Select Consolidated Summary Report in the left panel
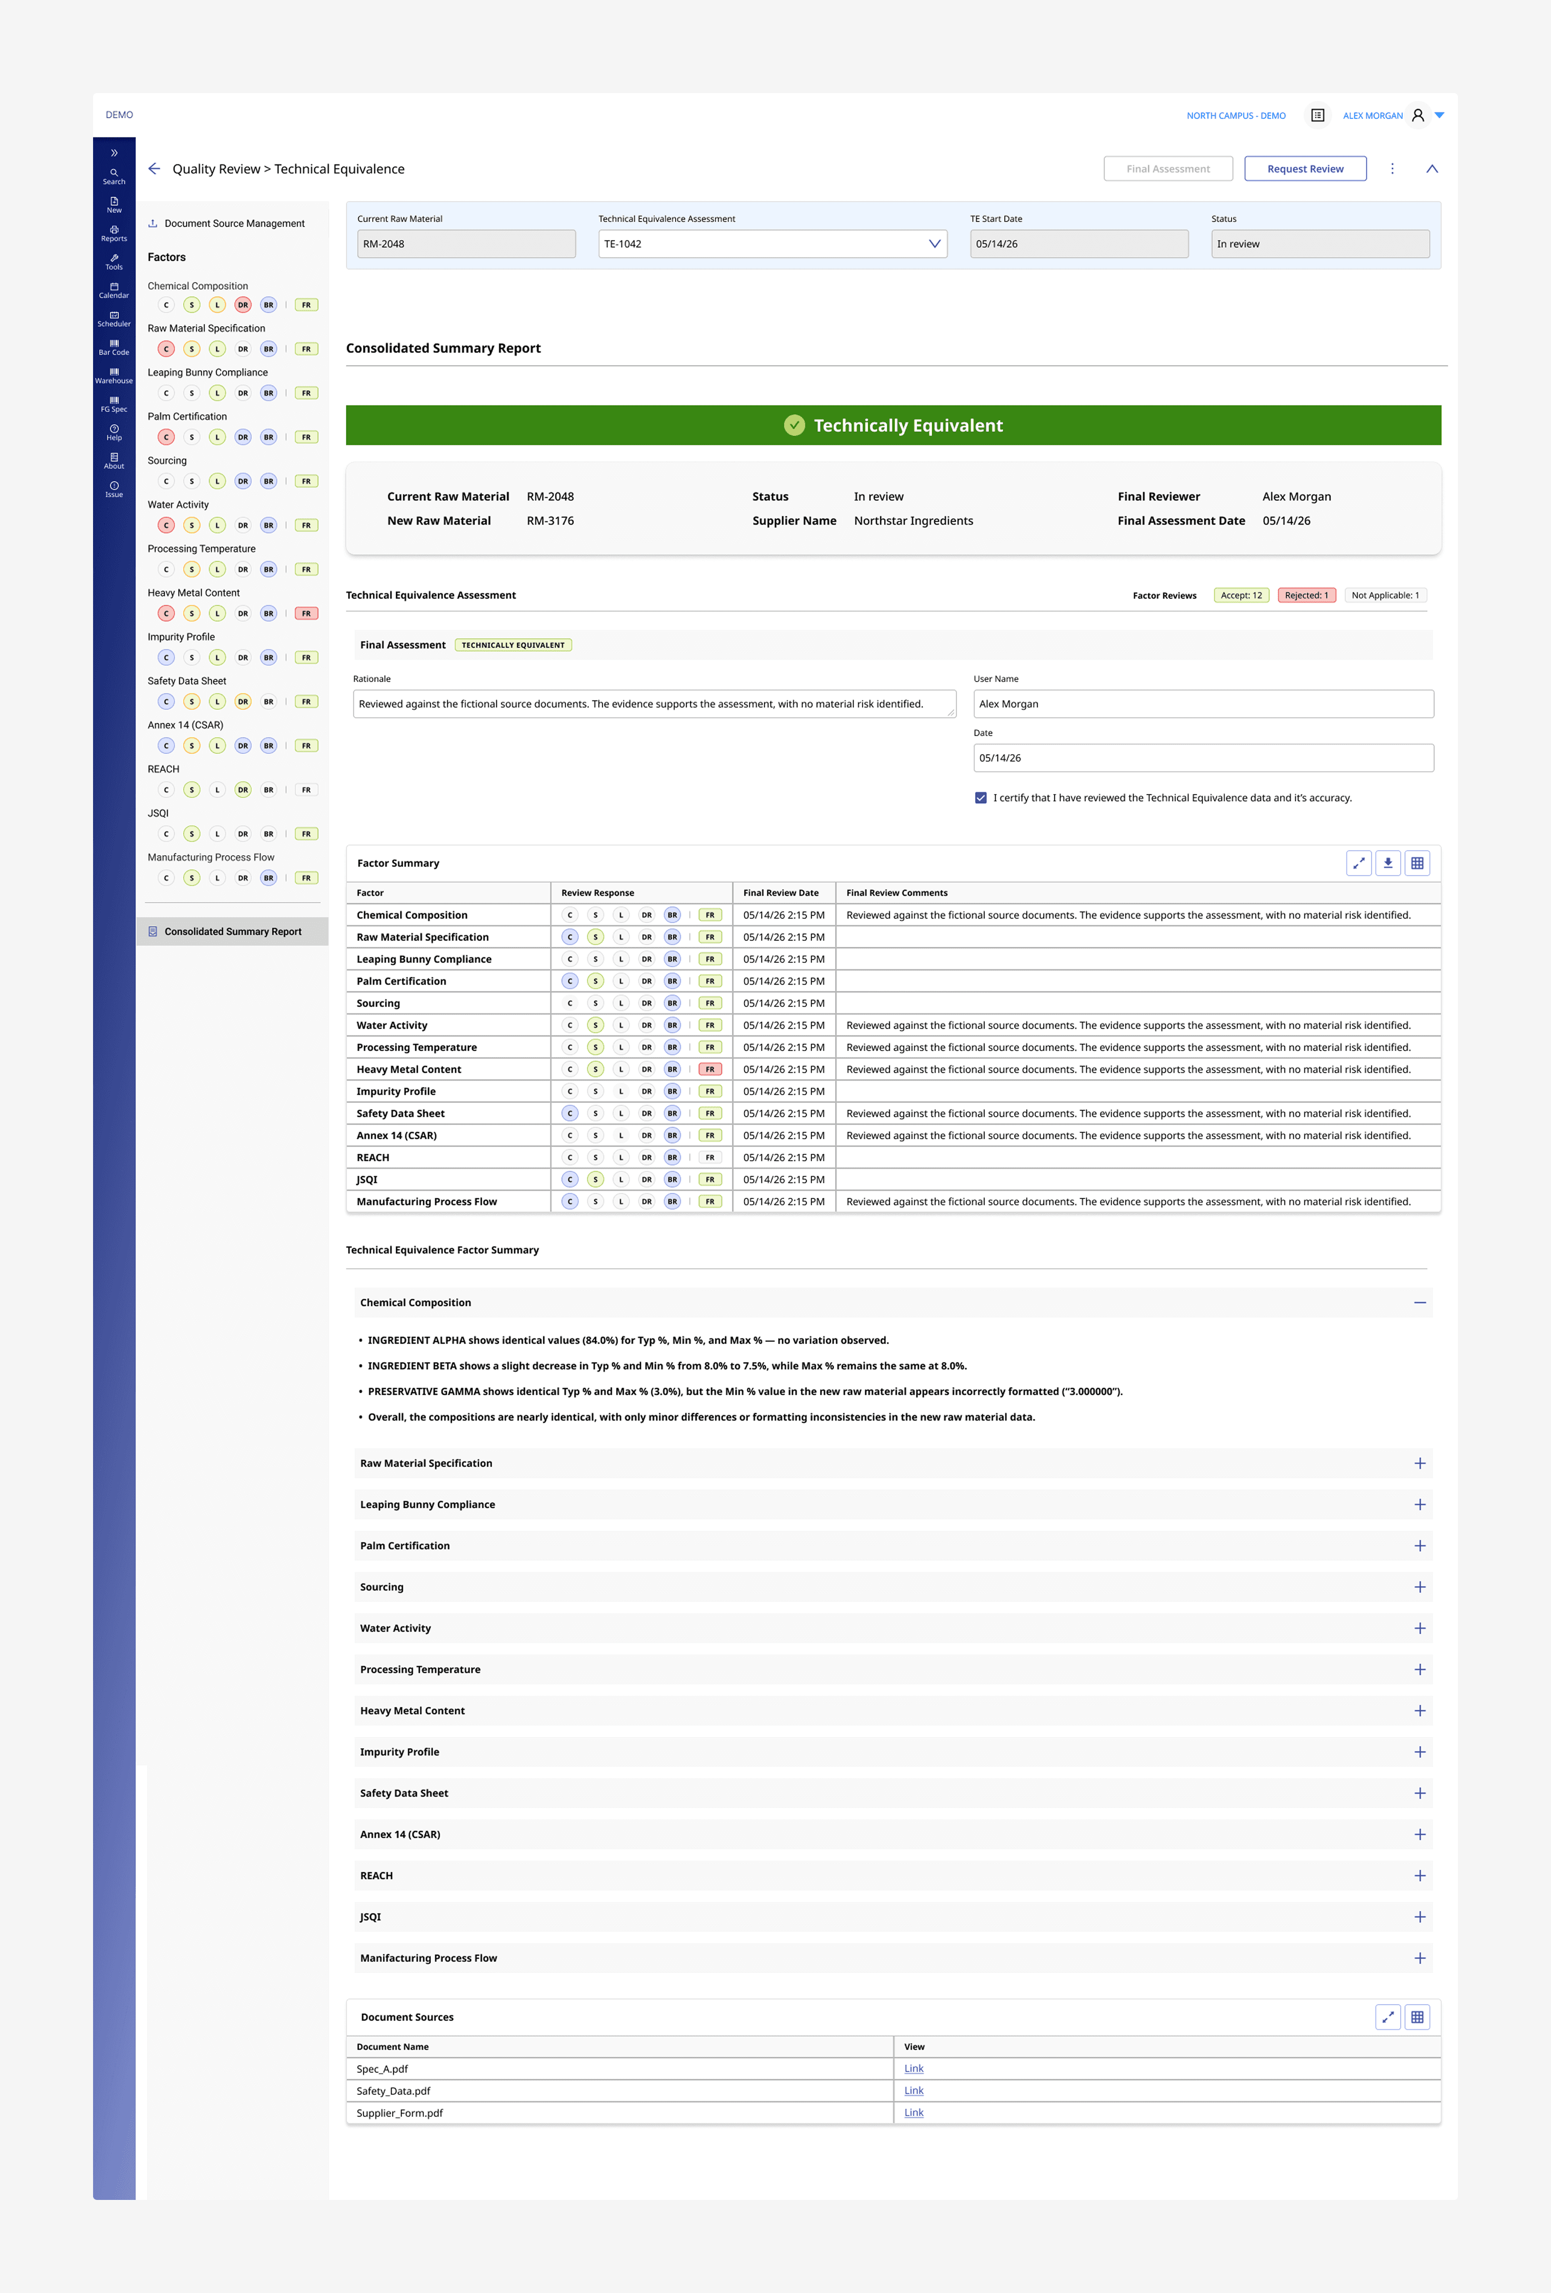Viewport: 1551px width, 2293px height. pos(233,931)
